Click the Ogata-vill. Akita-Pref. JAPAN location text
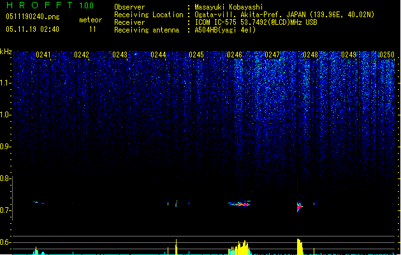This screenshot has height=255, width=401. tap(284, 15)
